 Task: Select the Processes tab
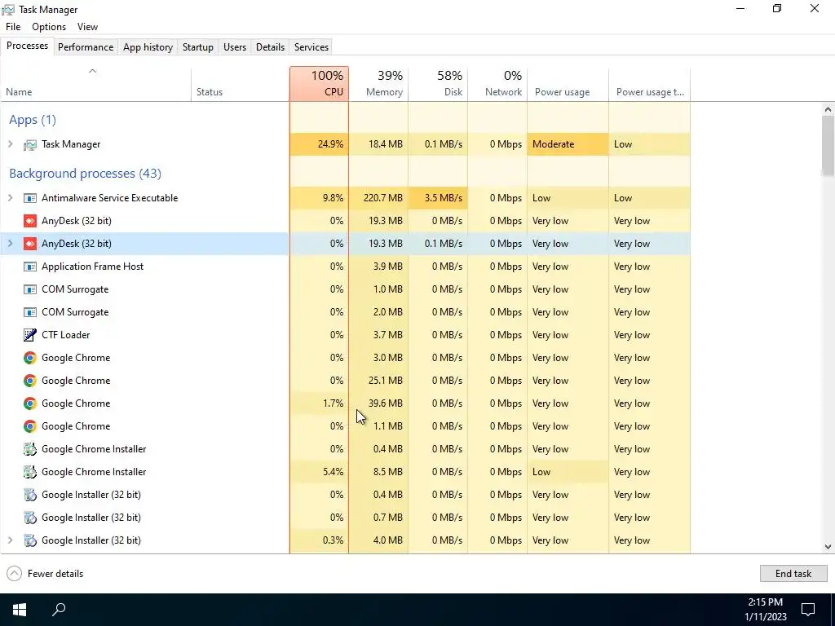click(x=27, y=46)
